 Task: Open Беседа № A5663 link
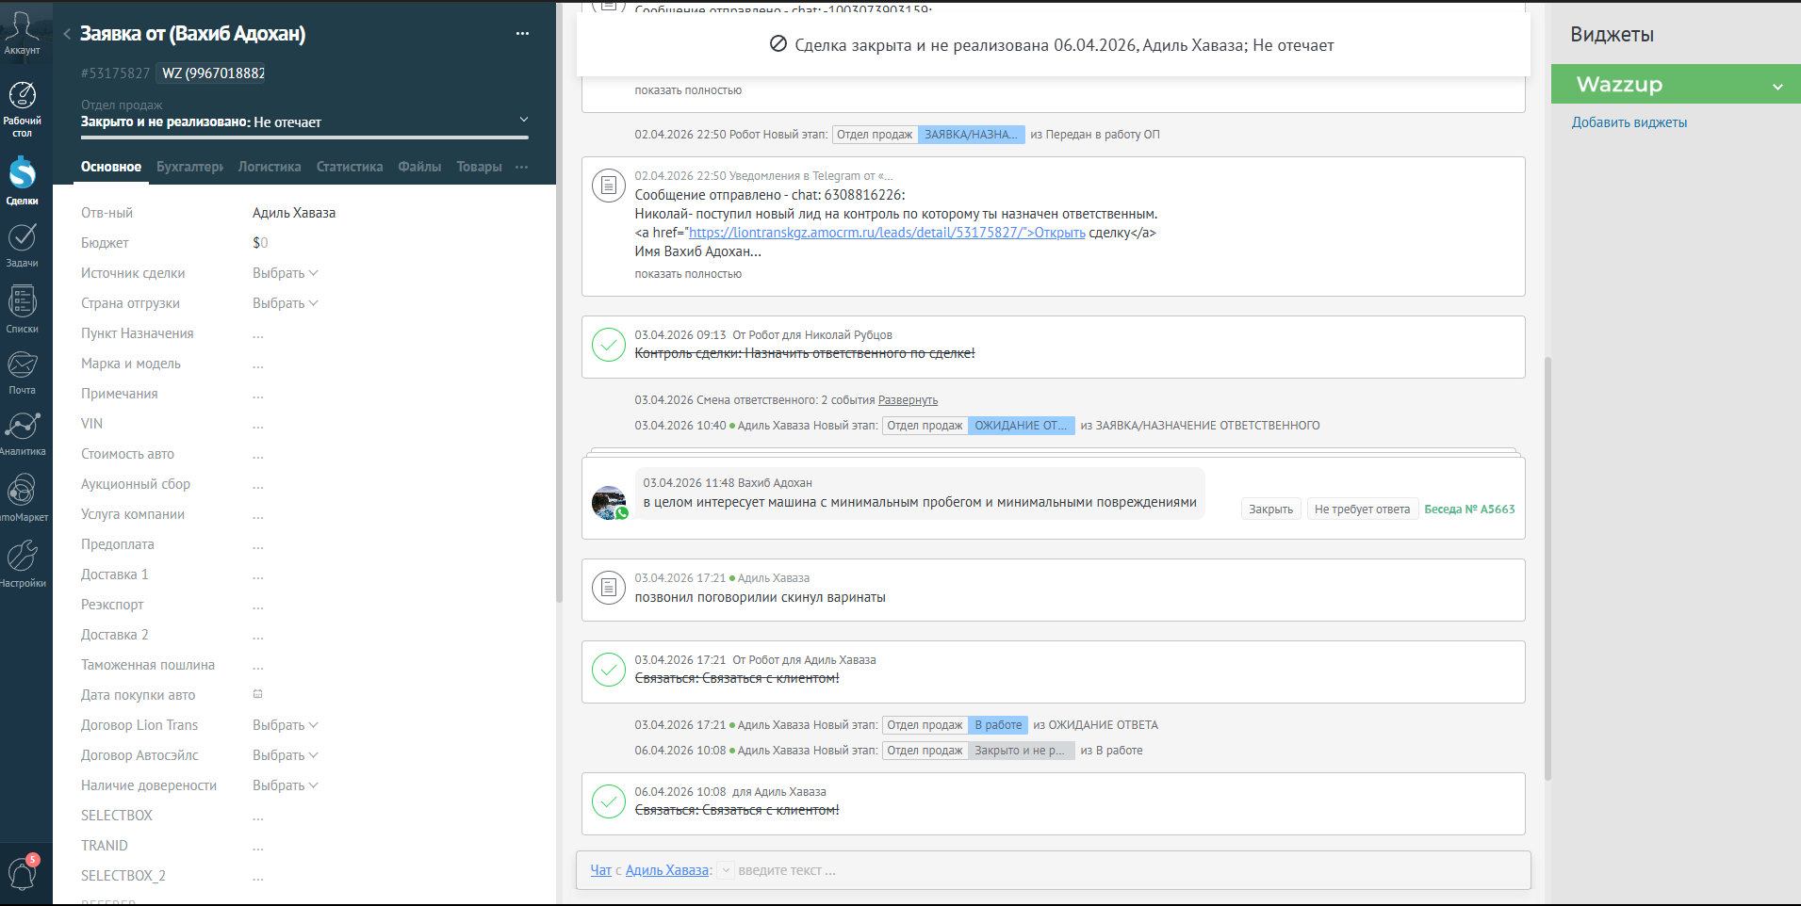pyautogui.click(x=1469, y=510)
